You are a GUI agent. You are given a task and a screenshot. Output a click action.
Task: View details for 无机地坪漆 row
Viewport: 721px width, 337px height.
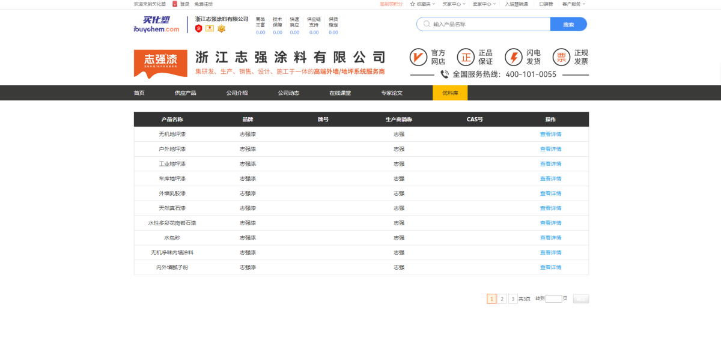click(x=550, y=134)
